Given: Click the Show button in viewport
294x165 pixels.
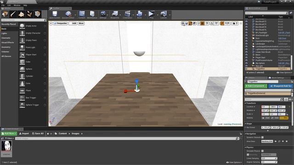Looking at the screenshot, I should click(81, 23).
